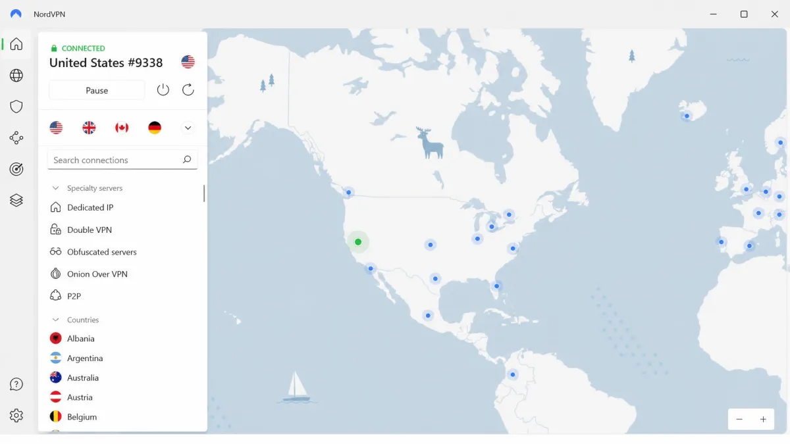Click the server list scrollbar
Screen dimensions: 790x444
point(204,193)
